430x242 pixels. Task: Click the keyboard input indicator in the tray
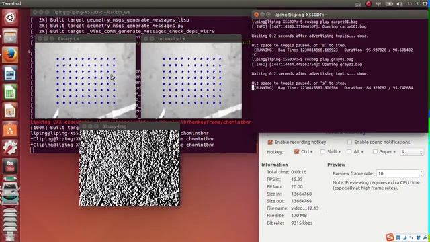coord(358,4)
